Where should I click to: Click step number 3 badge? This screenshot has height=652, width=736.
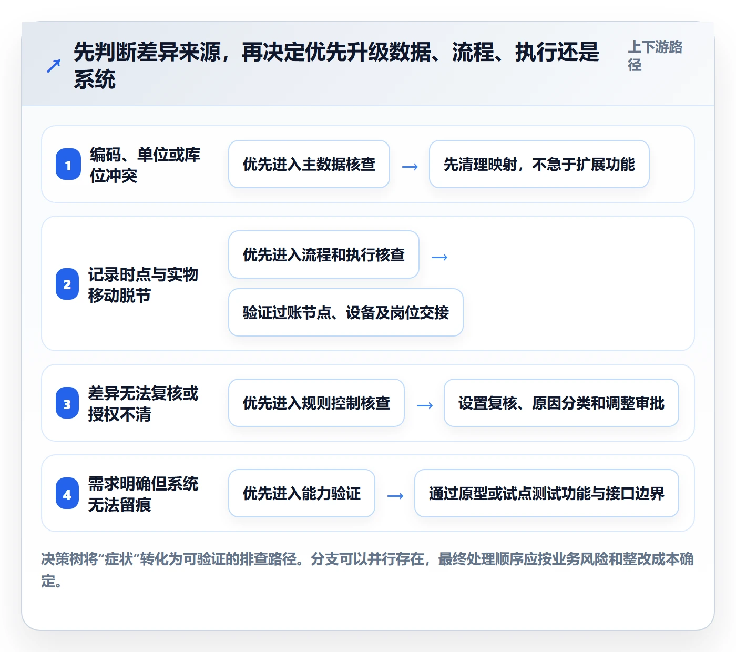[67, 404]
